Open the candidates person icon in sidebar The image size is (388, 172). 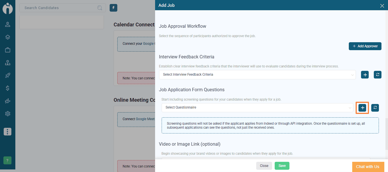(8, 24)
